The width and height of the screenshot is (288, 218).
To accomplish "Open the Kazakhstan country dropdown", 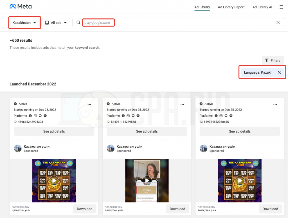I will coord(24,23).
